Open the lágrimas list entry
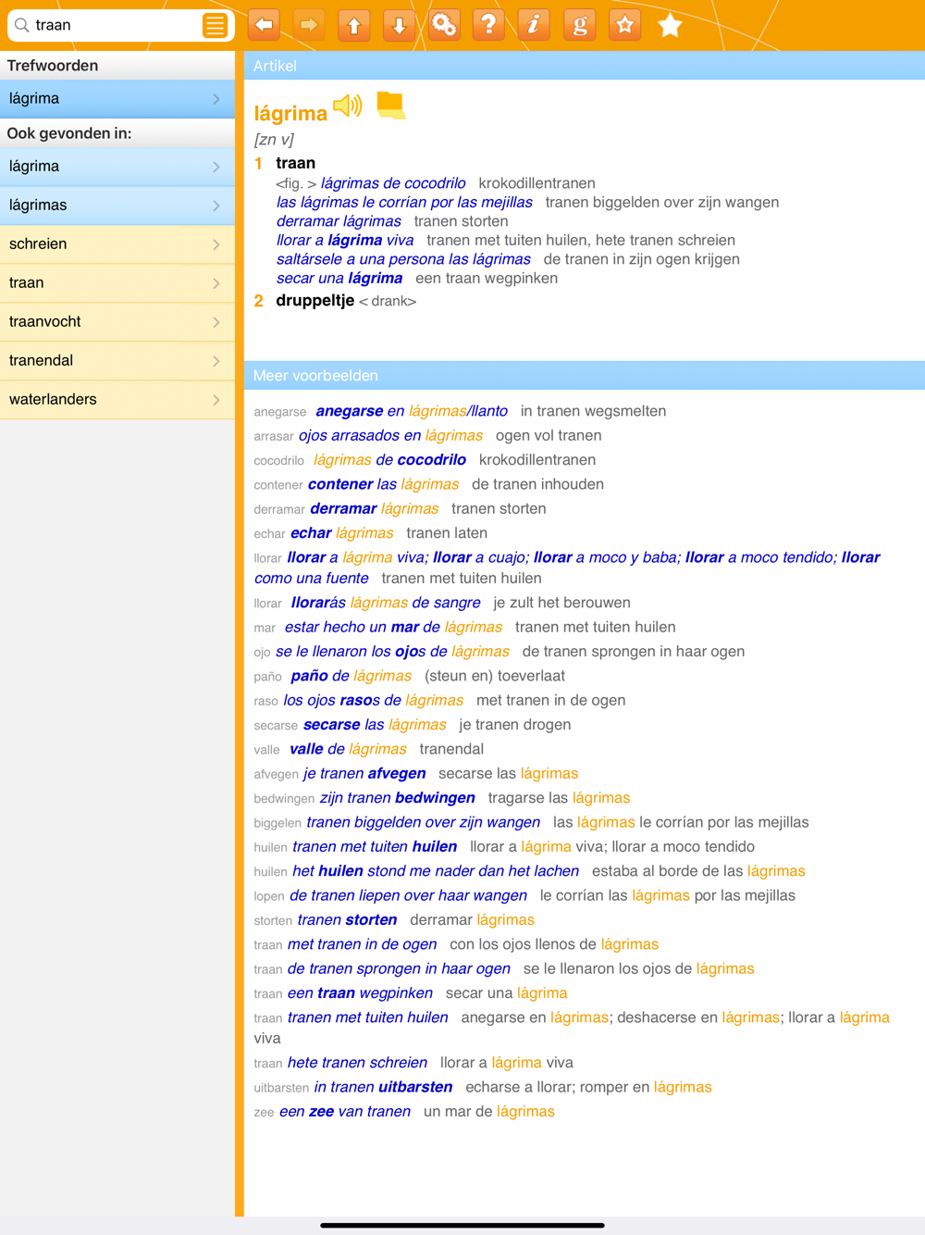The width and height of the screenshot is (925, 1235). (117, 206)
